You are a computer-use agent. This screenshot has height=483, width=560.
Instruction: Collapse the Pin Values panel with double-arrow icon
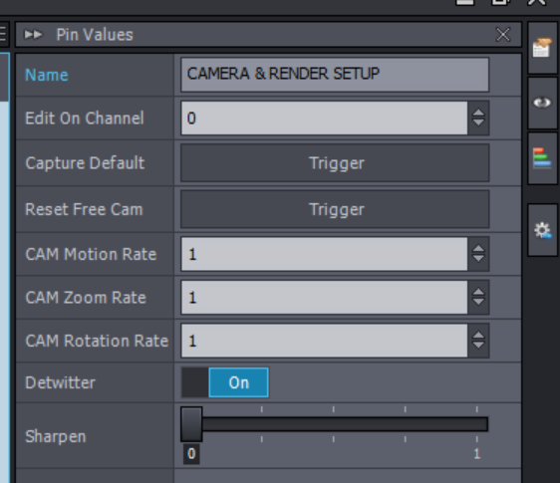point(33,35)
